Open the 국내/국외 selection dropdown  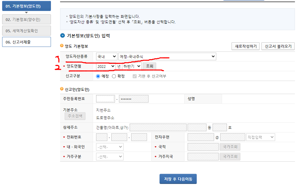[106, 56]
